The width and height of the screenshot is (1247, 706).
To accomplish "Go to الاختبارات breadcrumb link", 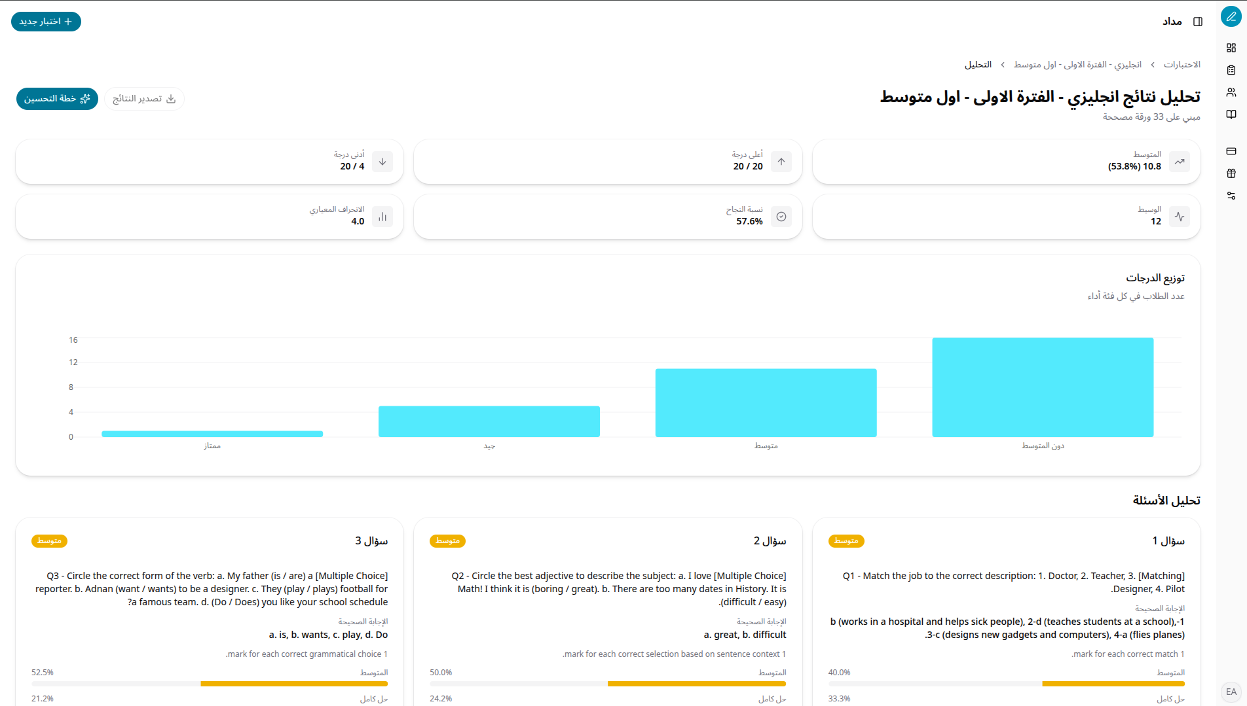I will (1182, 65).
